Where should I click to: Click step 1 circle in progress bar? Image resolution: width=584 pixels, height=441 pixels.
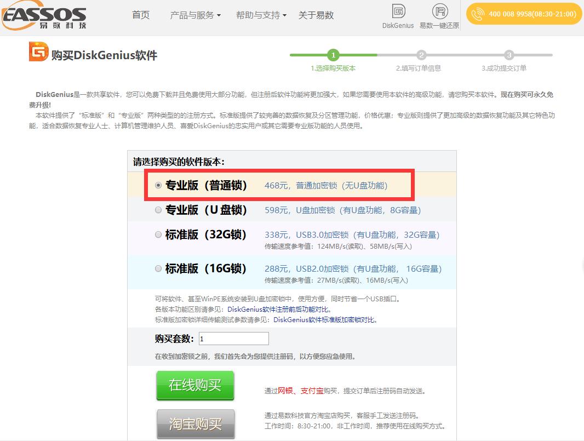pos(333,55)
